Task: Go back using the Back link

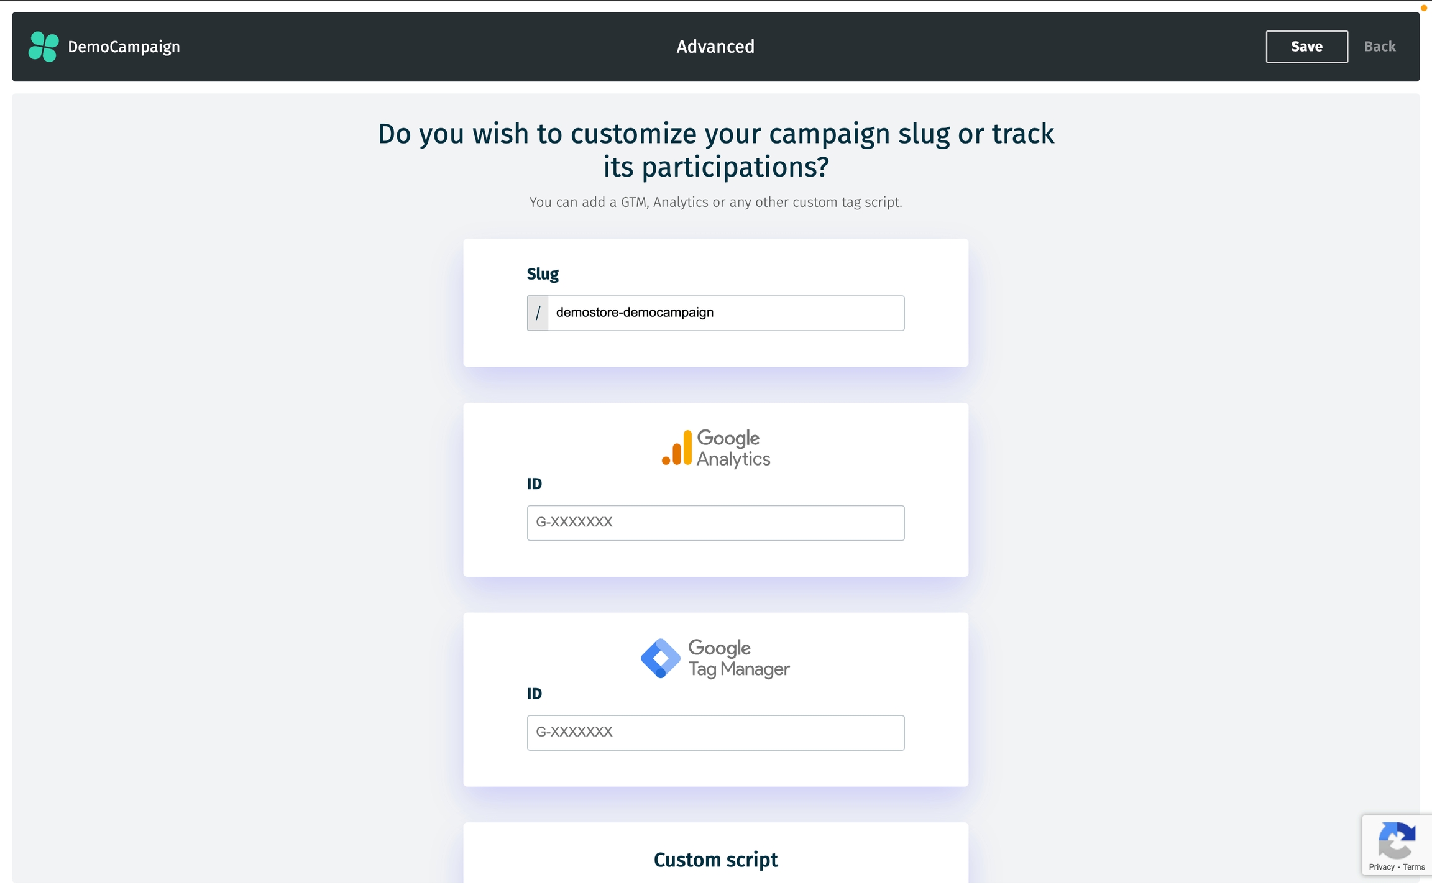Action: (1380, 47)
